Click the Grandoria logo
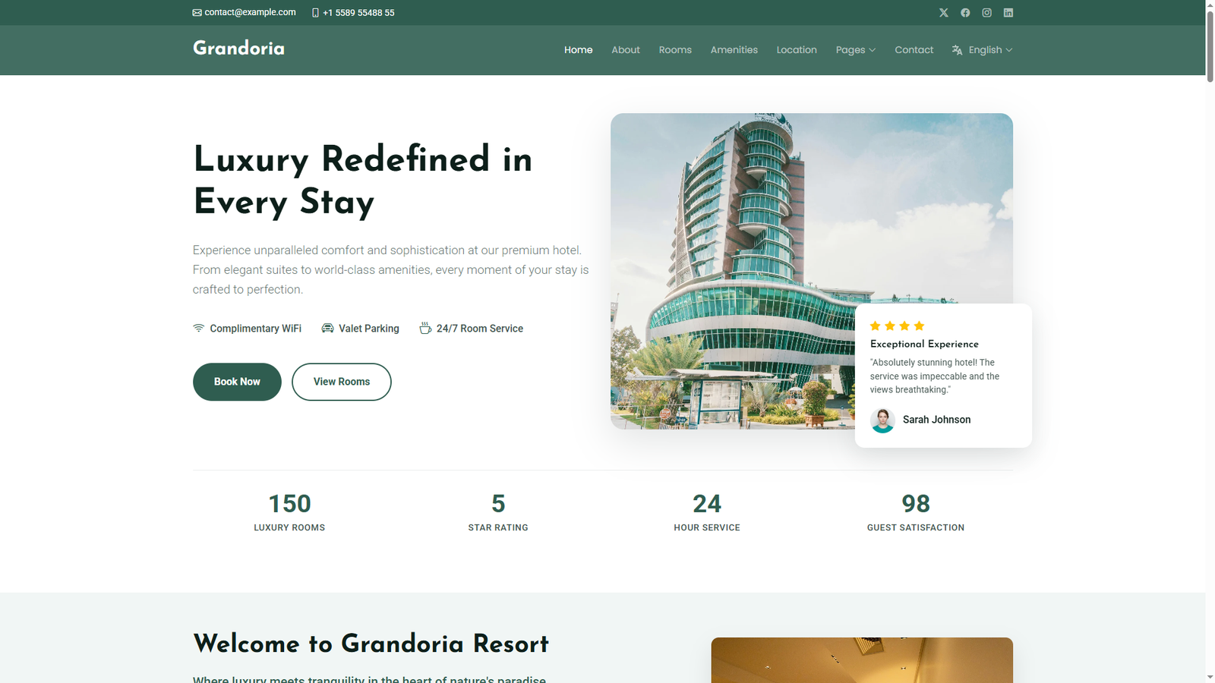 tap(238, 49)
